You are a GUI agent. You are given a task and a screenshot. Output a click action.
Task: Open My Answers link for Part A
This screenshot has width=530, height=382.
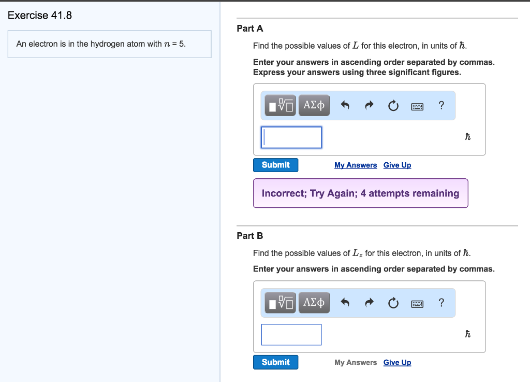(x=356, y=165)
